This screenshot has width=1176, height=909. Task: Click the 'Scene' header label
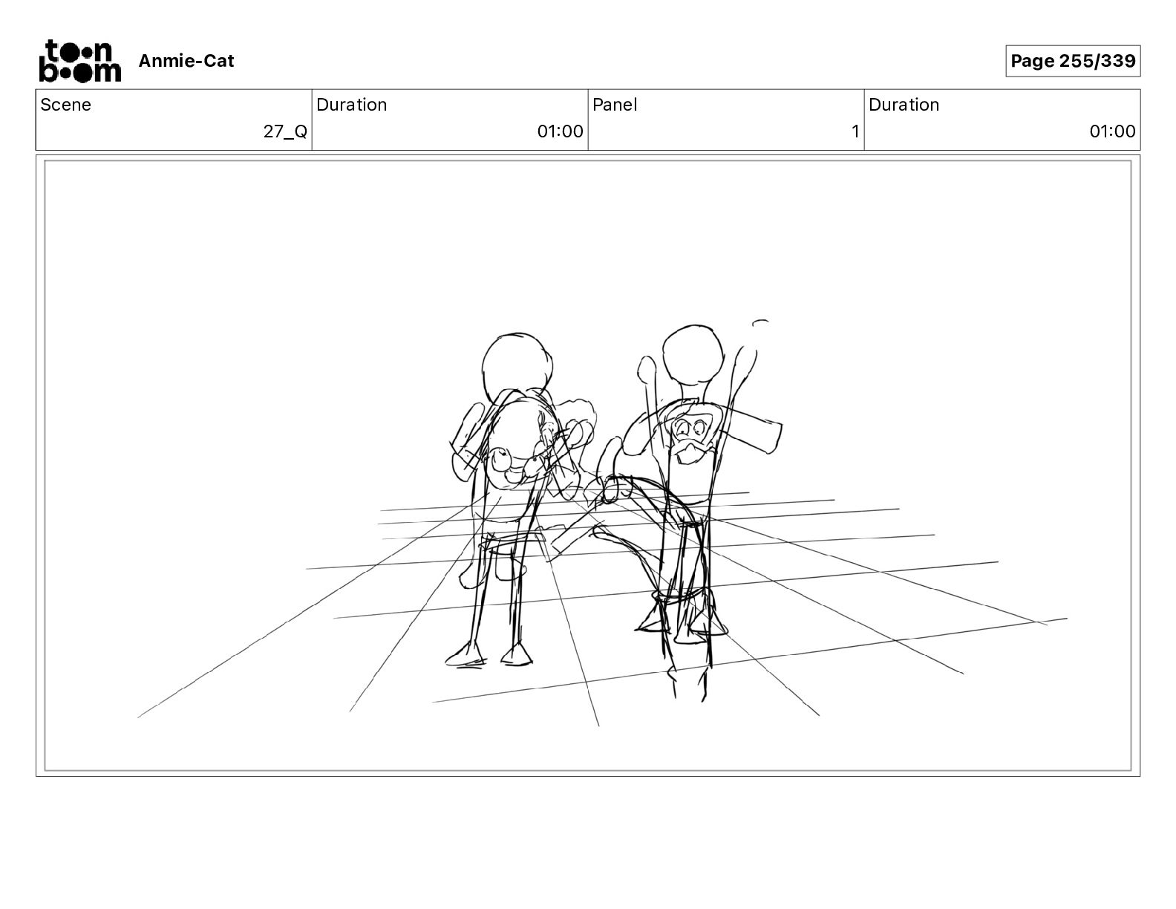(66, 105)
